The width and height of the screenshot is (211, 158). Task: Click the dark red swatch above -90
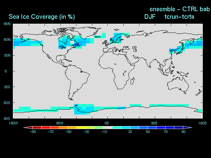click(33, 127)
